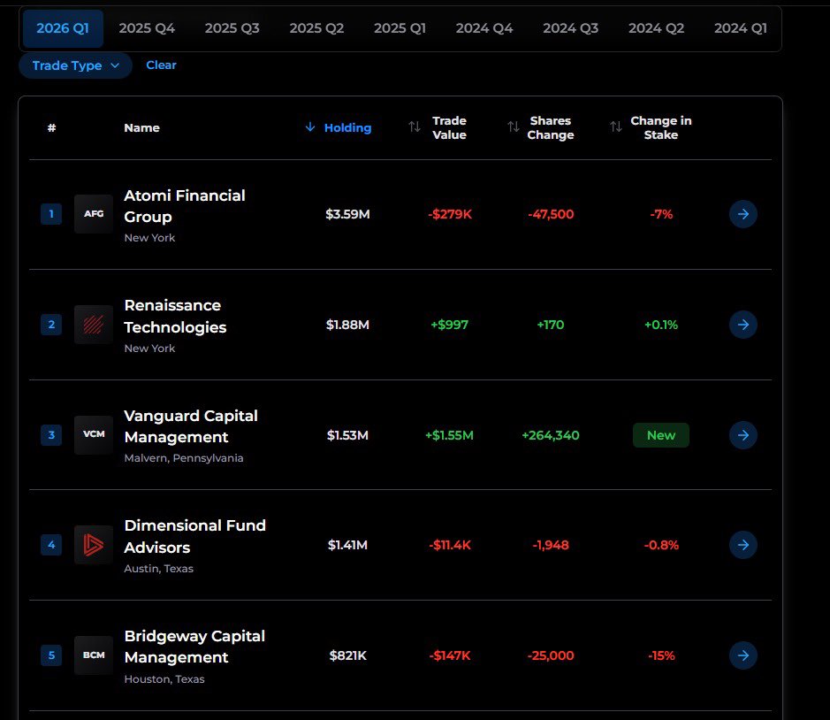Open the Atomi Financial Group name
This screenshot has width=830, height=720.
(184, 206)
